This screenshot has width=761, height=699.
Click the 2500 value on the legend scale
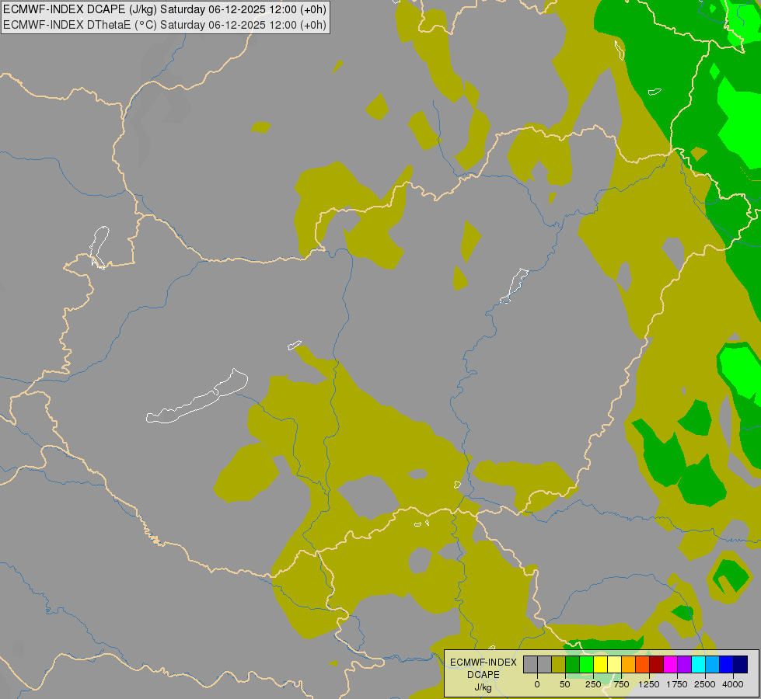(x=705, y=684)
